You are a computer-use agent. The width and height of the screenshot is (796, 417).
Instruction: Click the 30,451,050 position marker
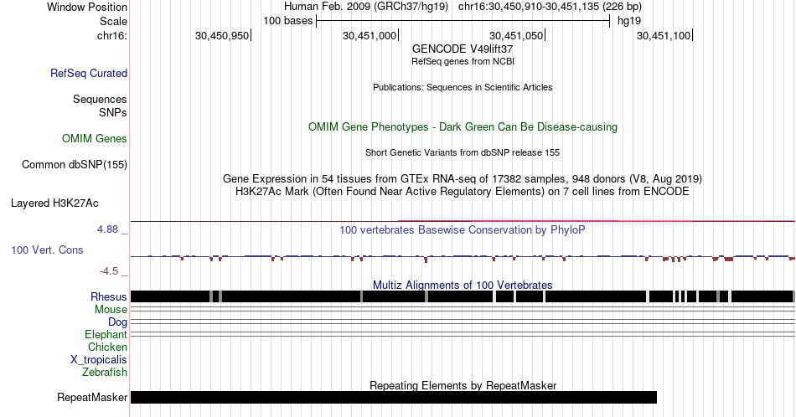(517, 35)
